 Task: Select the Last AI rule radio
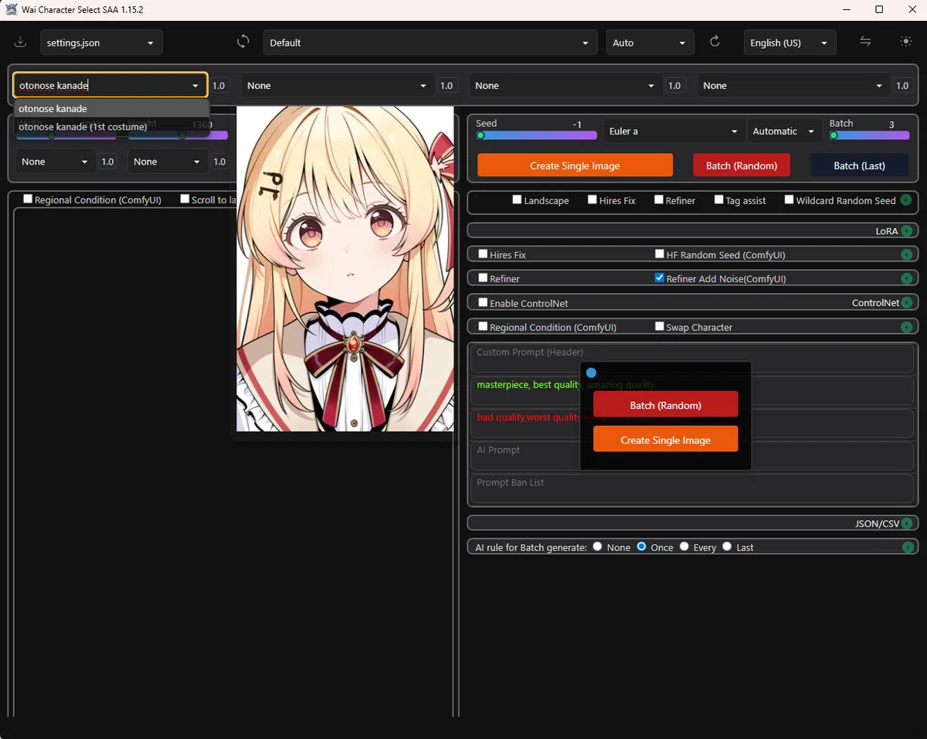727,547
